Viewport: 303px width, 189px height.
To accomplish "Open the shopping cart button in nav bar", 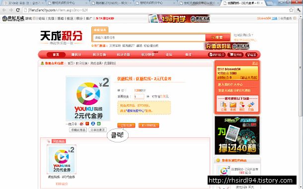I will pos(235,55).
